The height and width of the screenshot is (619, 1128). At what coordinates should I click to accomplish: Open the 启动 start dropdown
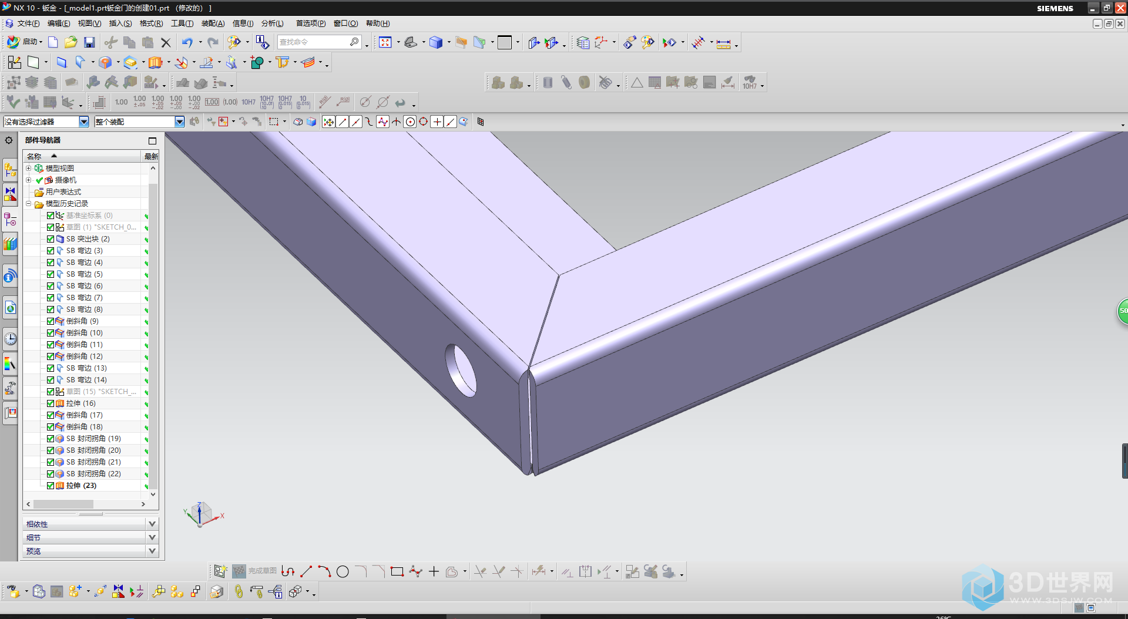[25, 42]
